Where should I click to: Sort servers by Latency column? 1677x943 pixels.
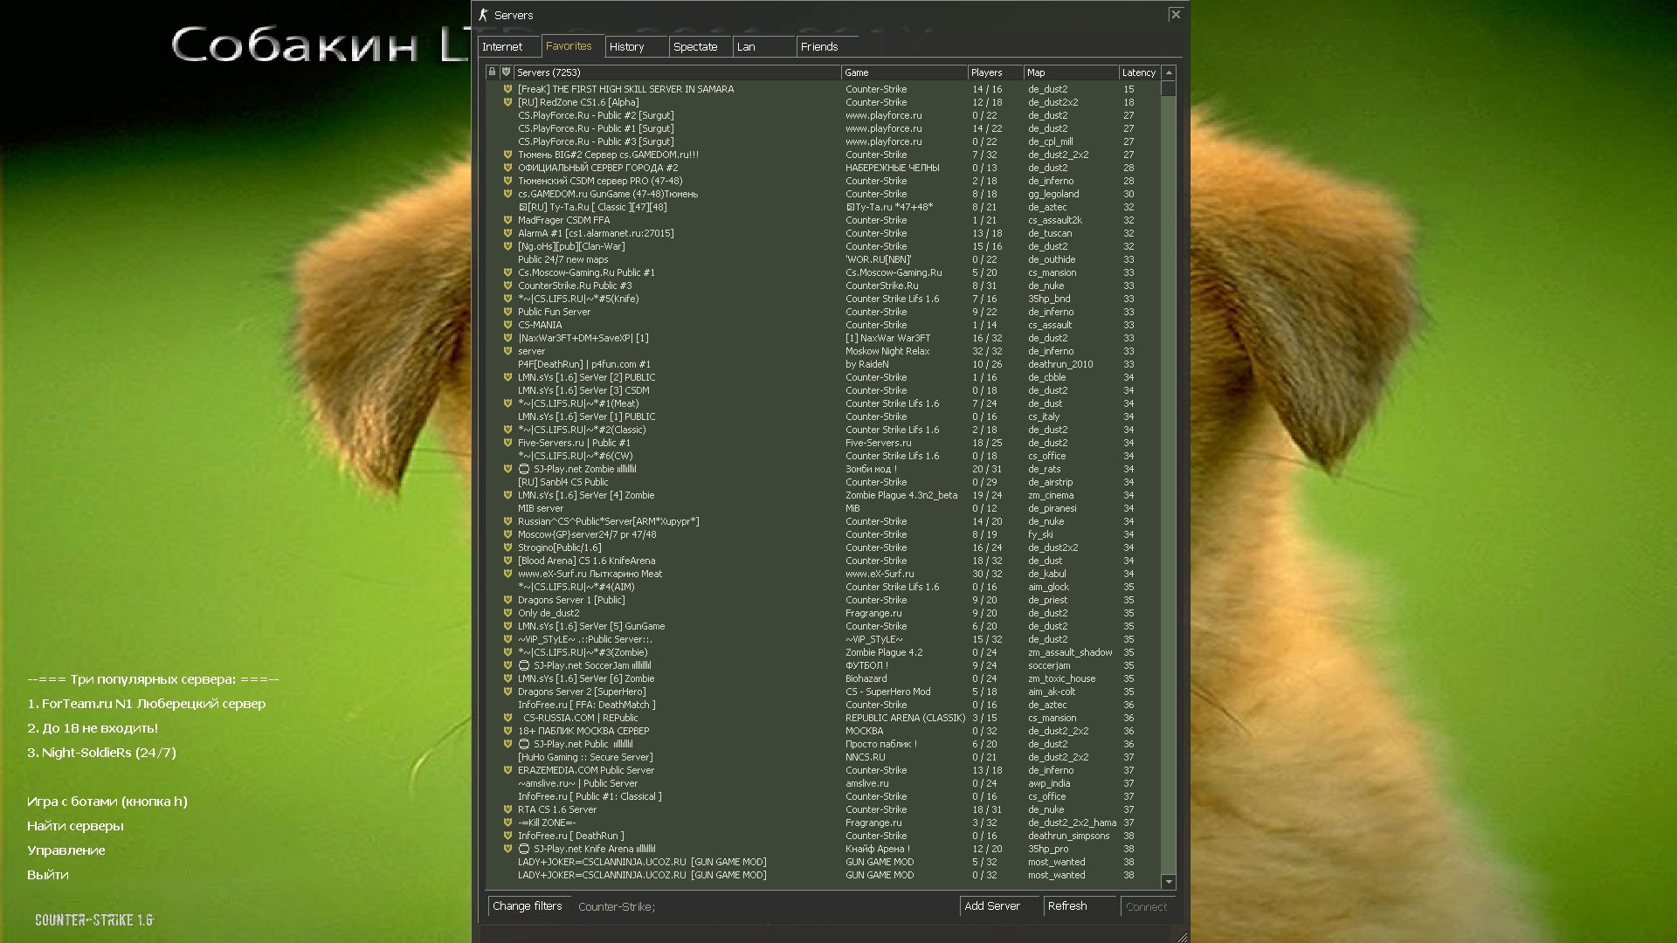(x=1140, y=72)
